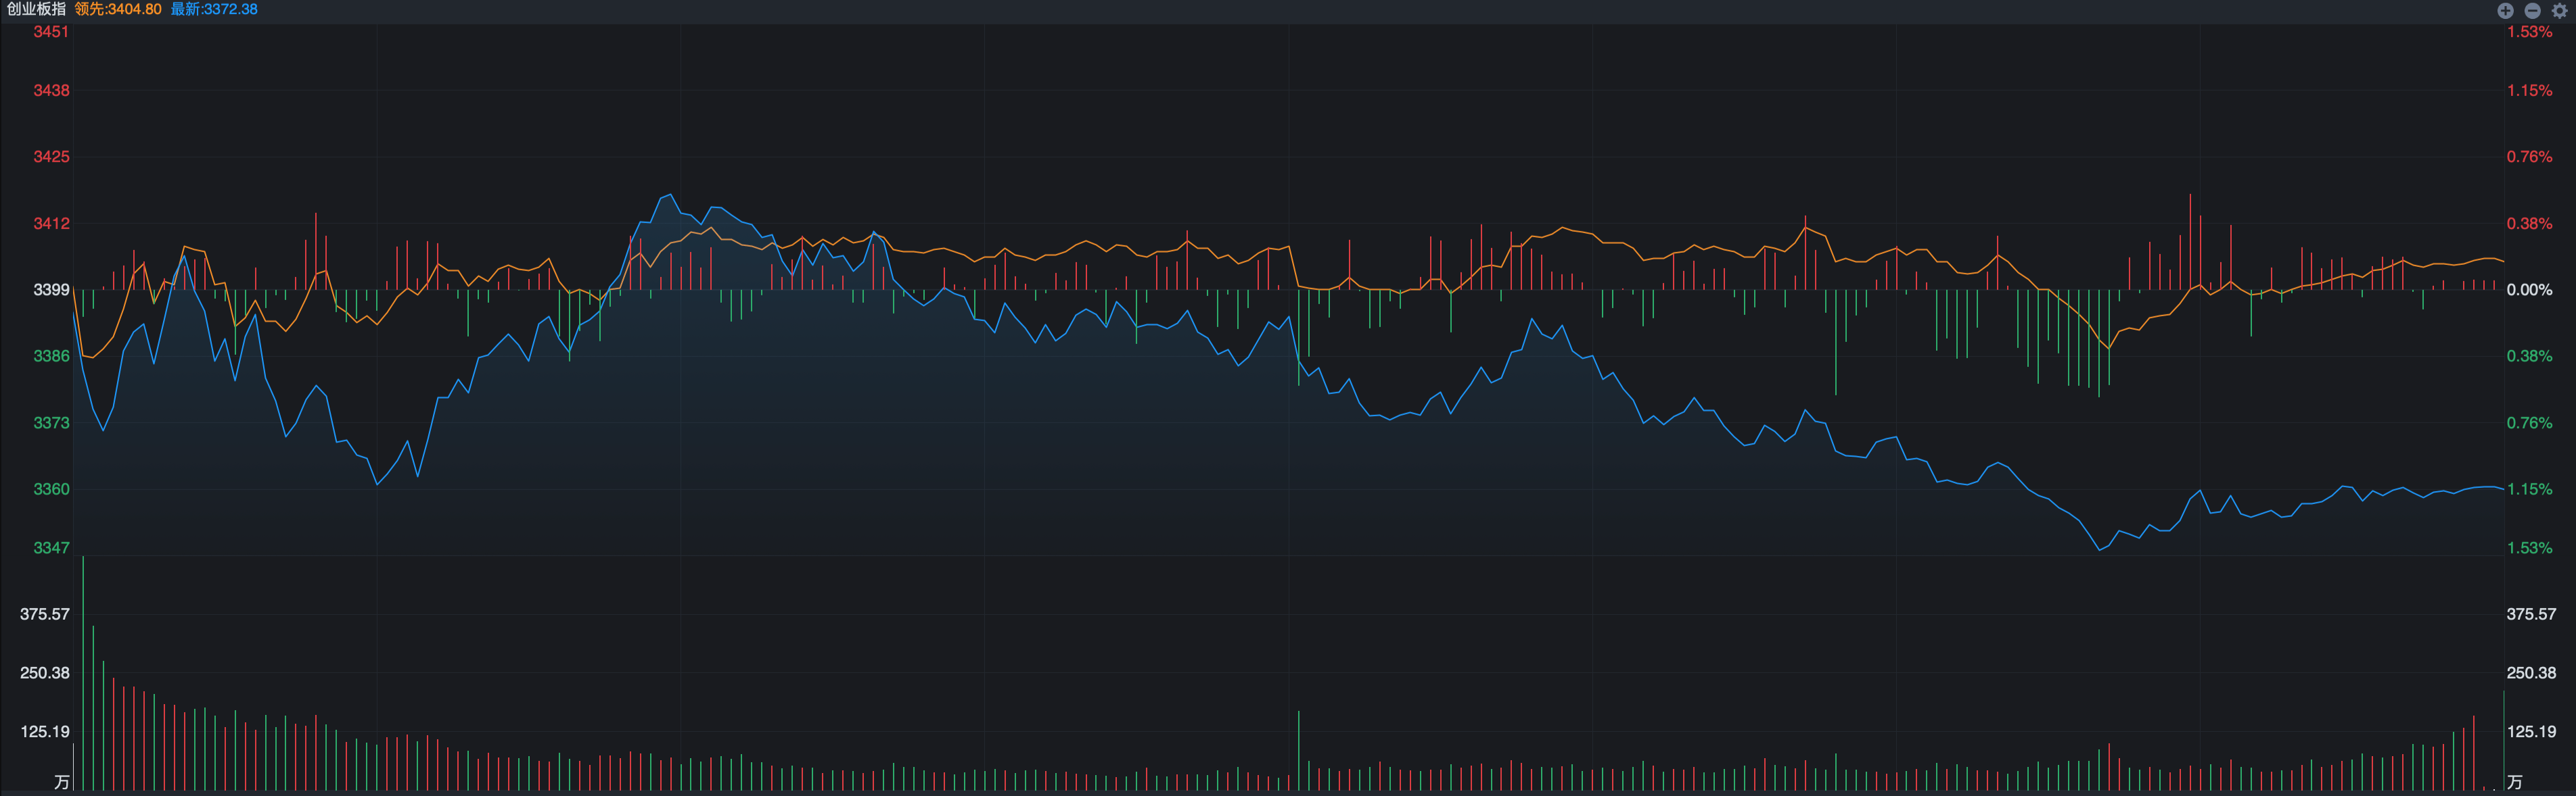Viewport: 2576px width, 796px height.
Task: Click the red 1.53% percent label
Action: click(2529, 32)
